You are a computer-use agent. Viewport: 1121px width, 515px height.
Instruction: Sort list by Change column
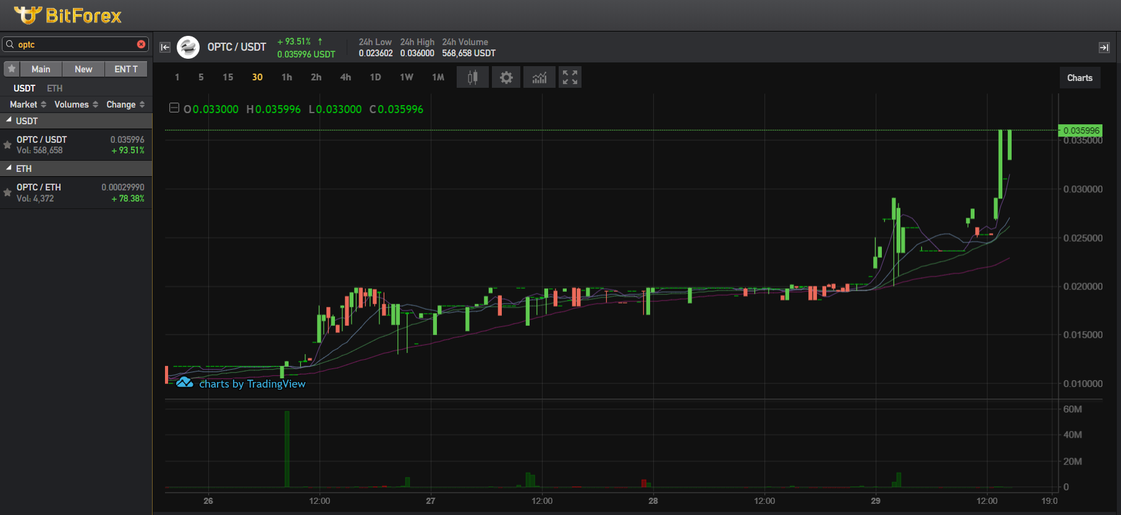click(x=125, y=104)
